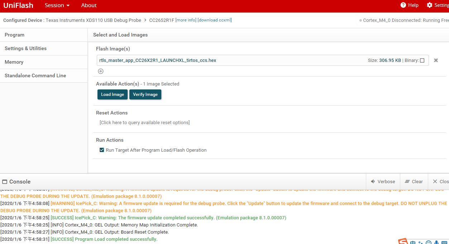Open CC2652R1F more info link
The image size is (449, 244).
coord(186,20)
